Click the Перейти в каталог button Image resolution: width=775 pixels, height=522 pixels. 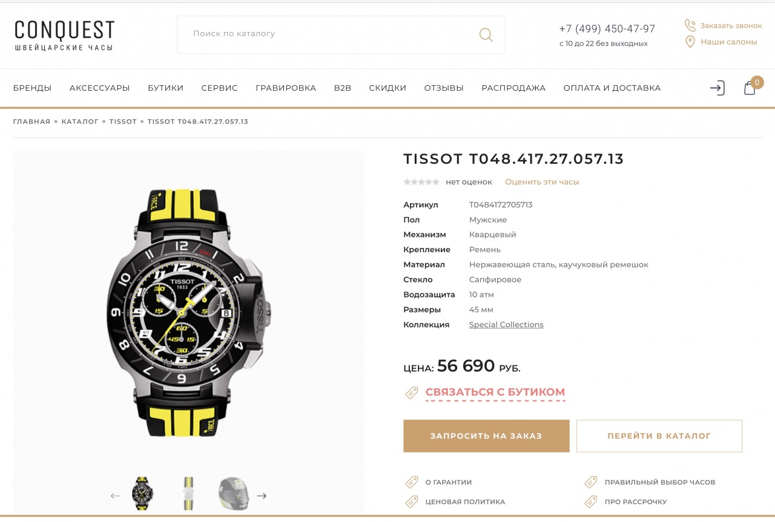click(659, 436)
